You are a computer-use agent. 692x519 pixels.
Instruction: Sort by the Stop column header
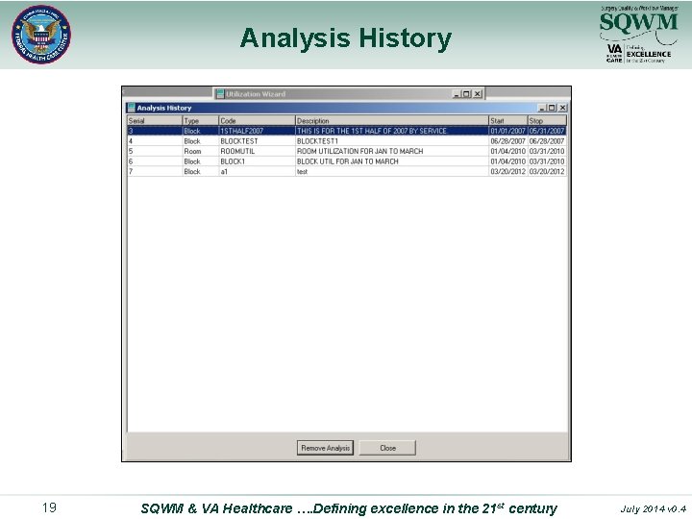547,120
